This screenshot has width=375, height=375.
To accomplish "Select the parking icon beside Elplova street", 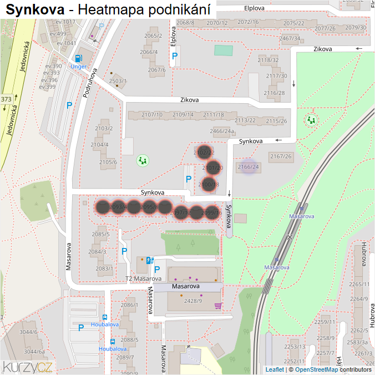I will tap(175, 56).
